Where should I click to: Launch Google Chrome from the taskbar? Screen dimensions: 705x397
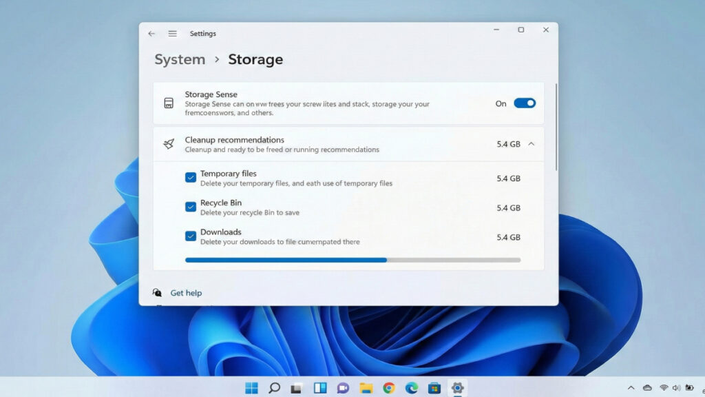click(x=389, y=388)
